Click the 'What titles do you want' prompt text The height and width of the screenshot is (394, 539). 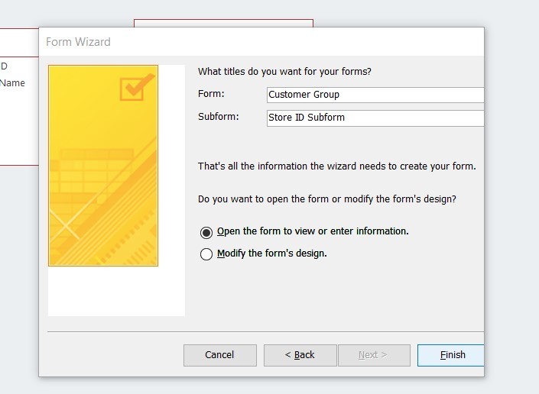284,72
